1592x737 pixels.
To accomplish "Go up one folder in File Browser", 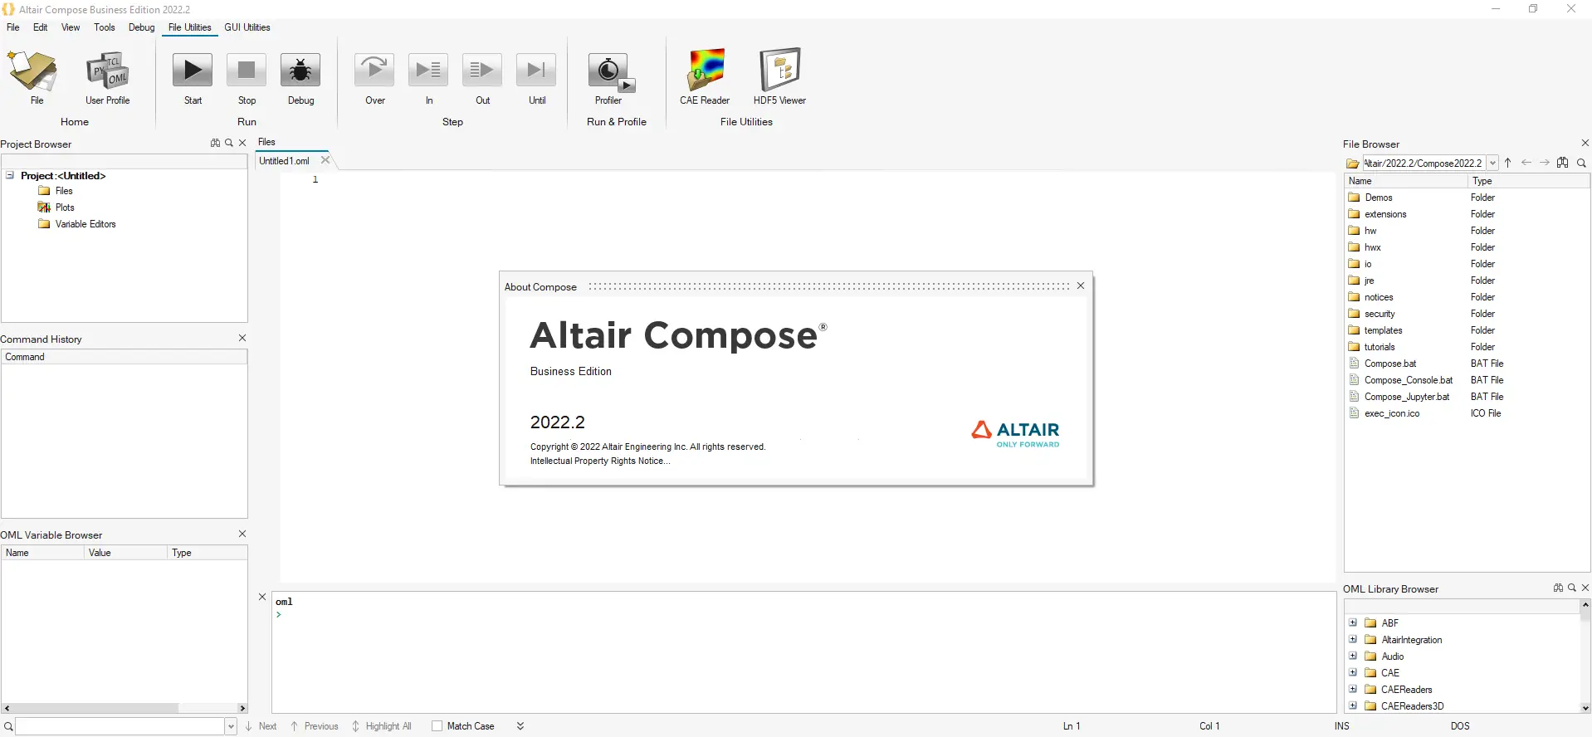I will (x=1508, y=163).
